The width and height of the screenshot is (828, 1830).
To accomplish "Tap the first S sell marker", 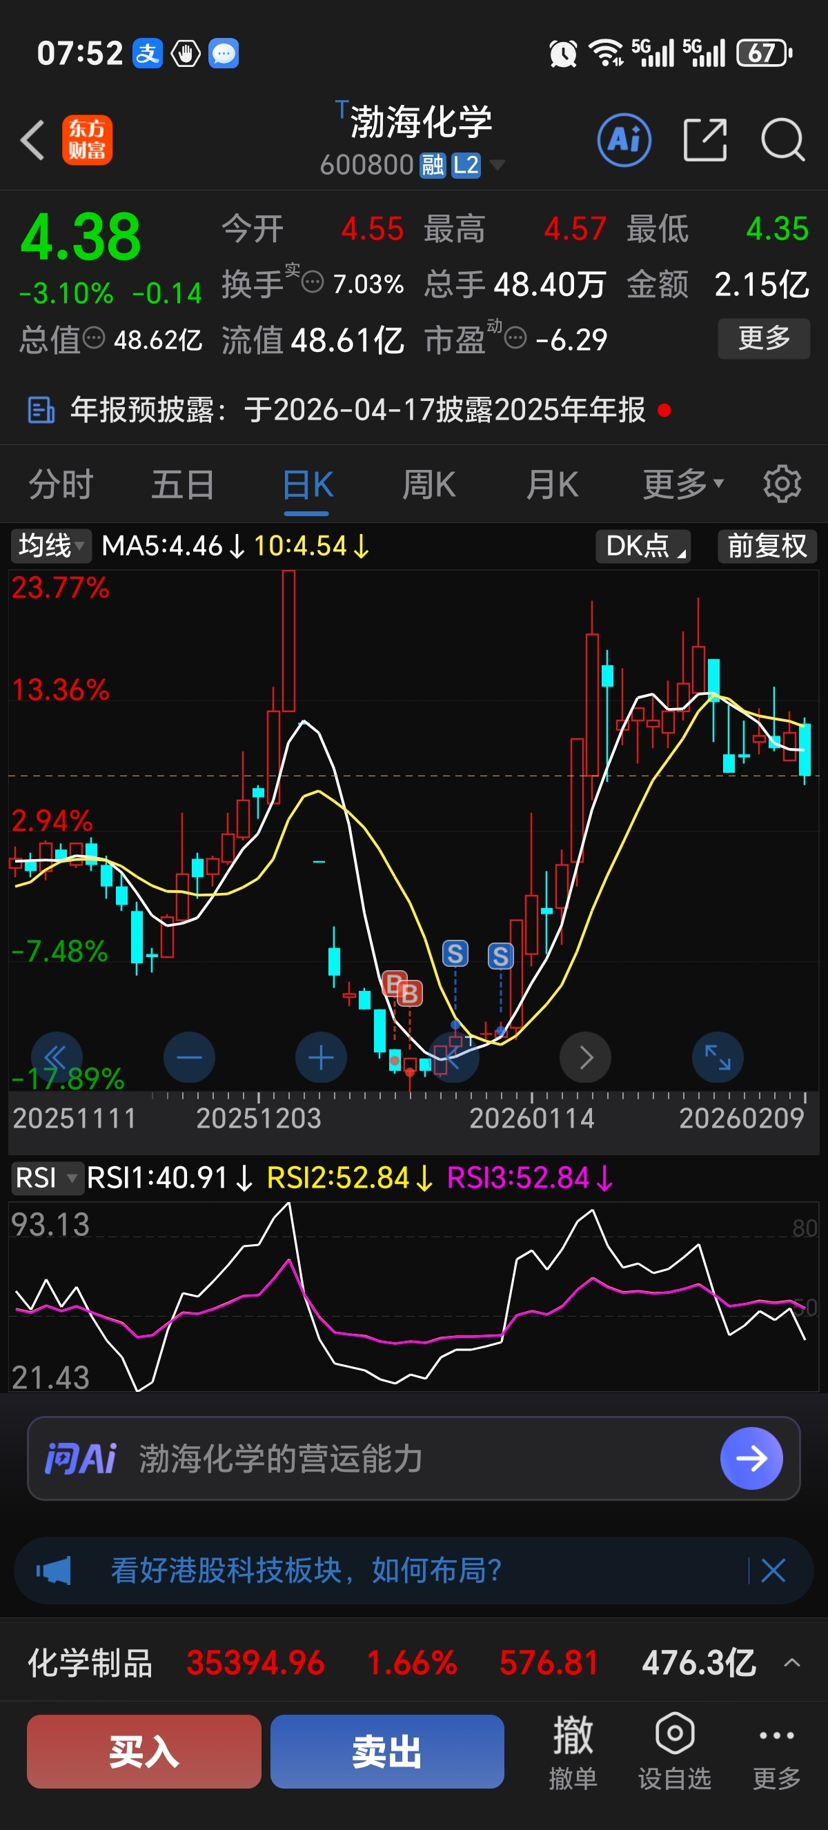I will 455,954.
